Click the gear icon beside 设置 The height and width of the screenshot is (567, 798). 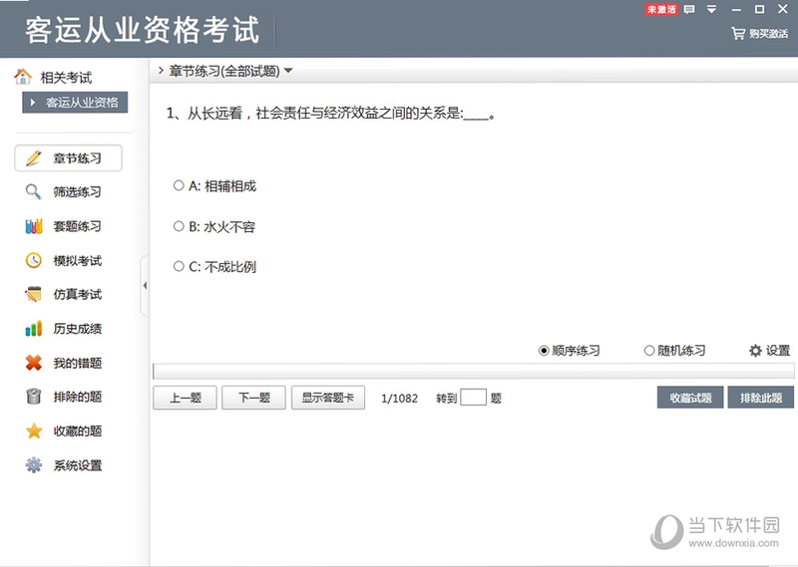pyautogui.click(x=755, y=351)
